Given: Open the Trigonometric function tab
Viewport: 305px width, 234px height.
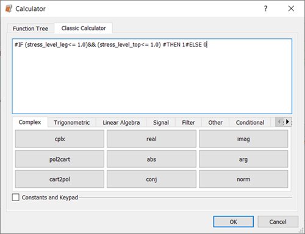Looking at the screenshot, I should [x=71, y=123].
